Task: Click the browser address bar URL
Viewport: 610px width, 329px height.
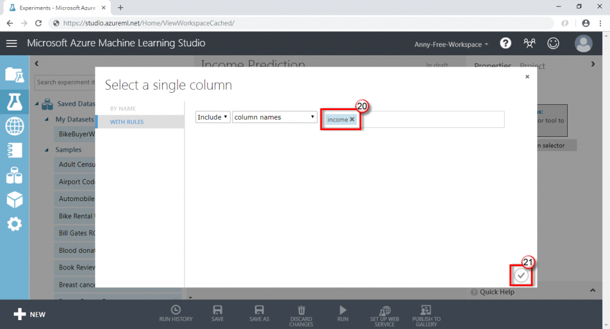Action: [x=148, y=23]
